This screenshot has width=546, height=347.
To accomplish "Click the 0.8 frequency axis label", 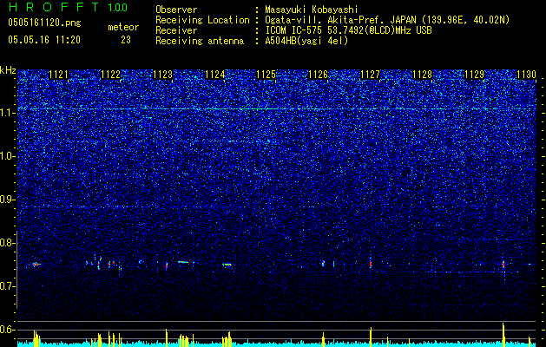I will pos(8,243).
